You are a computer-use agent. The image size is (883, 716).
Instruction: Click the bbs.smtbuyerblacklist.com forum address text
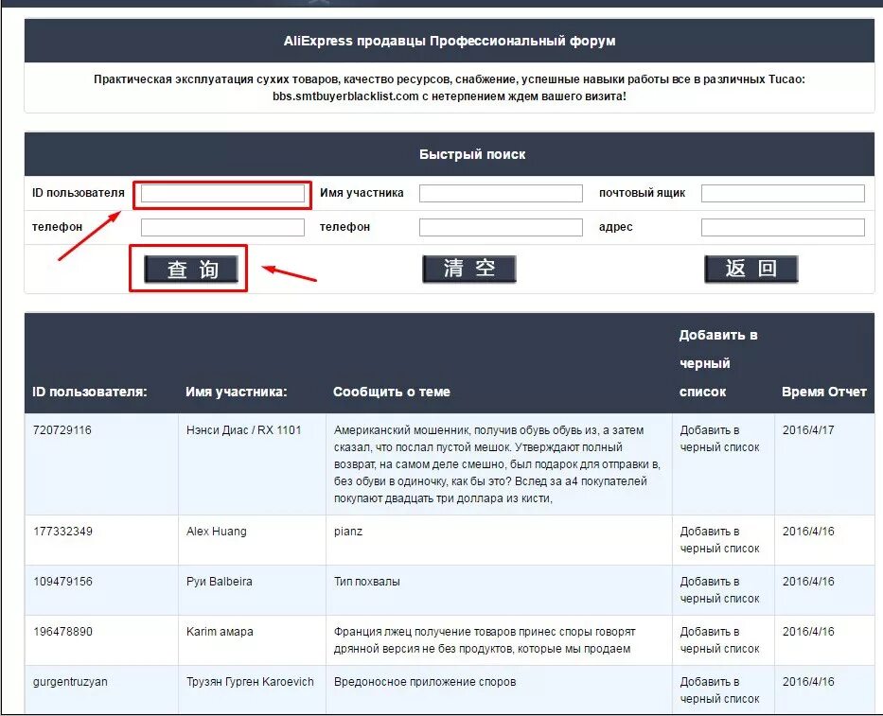tap(345, 96)
